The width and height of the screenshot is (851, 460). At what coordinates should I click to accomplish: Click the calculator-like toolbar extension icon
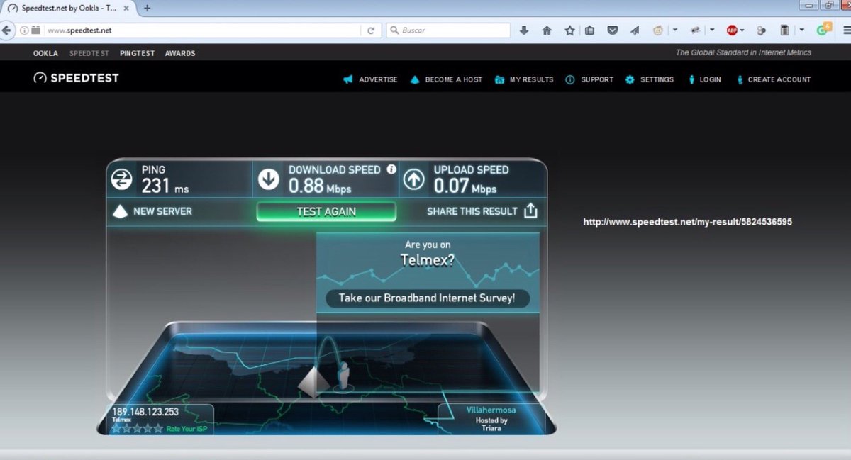(x=784, y=30)
